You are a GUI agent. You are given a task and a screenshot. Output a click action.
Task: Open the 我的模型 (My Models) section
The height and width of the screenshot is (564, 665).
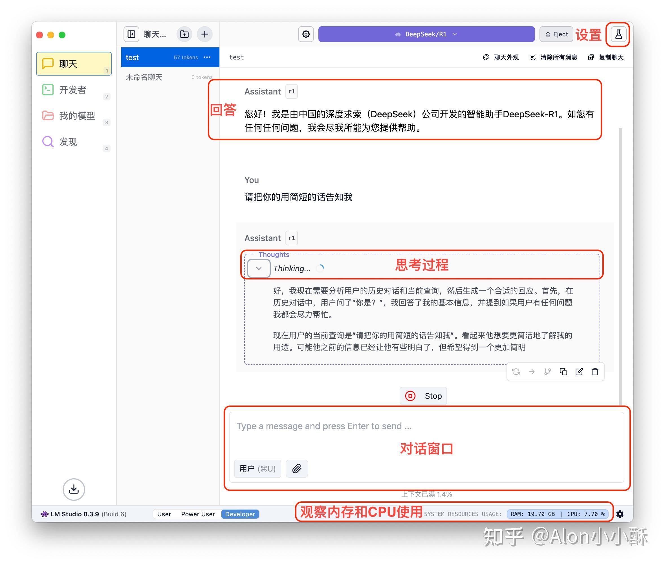coord(77,116)
